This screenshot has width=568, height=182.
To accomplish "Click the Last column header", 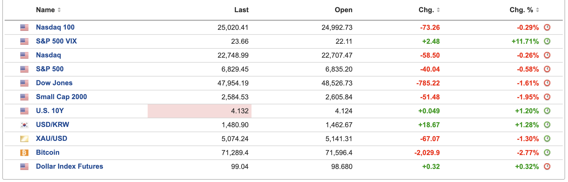I will pos(241,10).
